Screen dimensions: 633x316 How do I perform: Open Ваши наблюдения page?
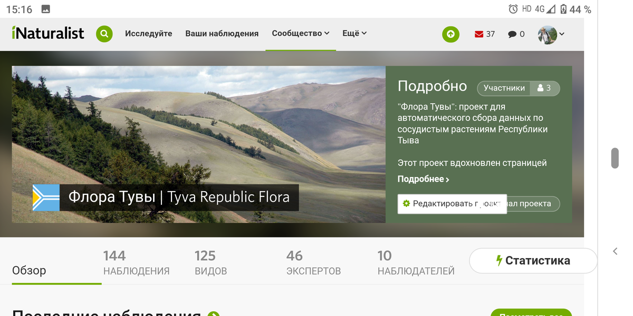coord(222,34)
